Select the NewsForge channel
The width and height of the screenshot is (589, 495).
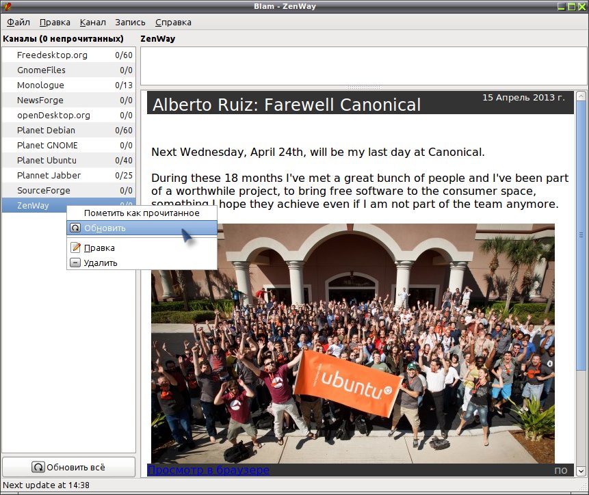pyautogui.click(x=68, y=101)
